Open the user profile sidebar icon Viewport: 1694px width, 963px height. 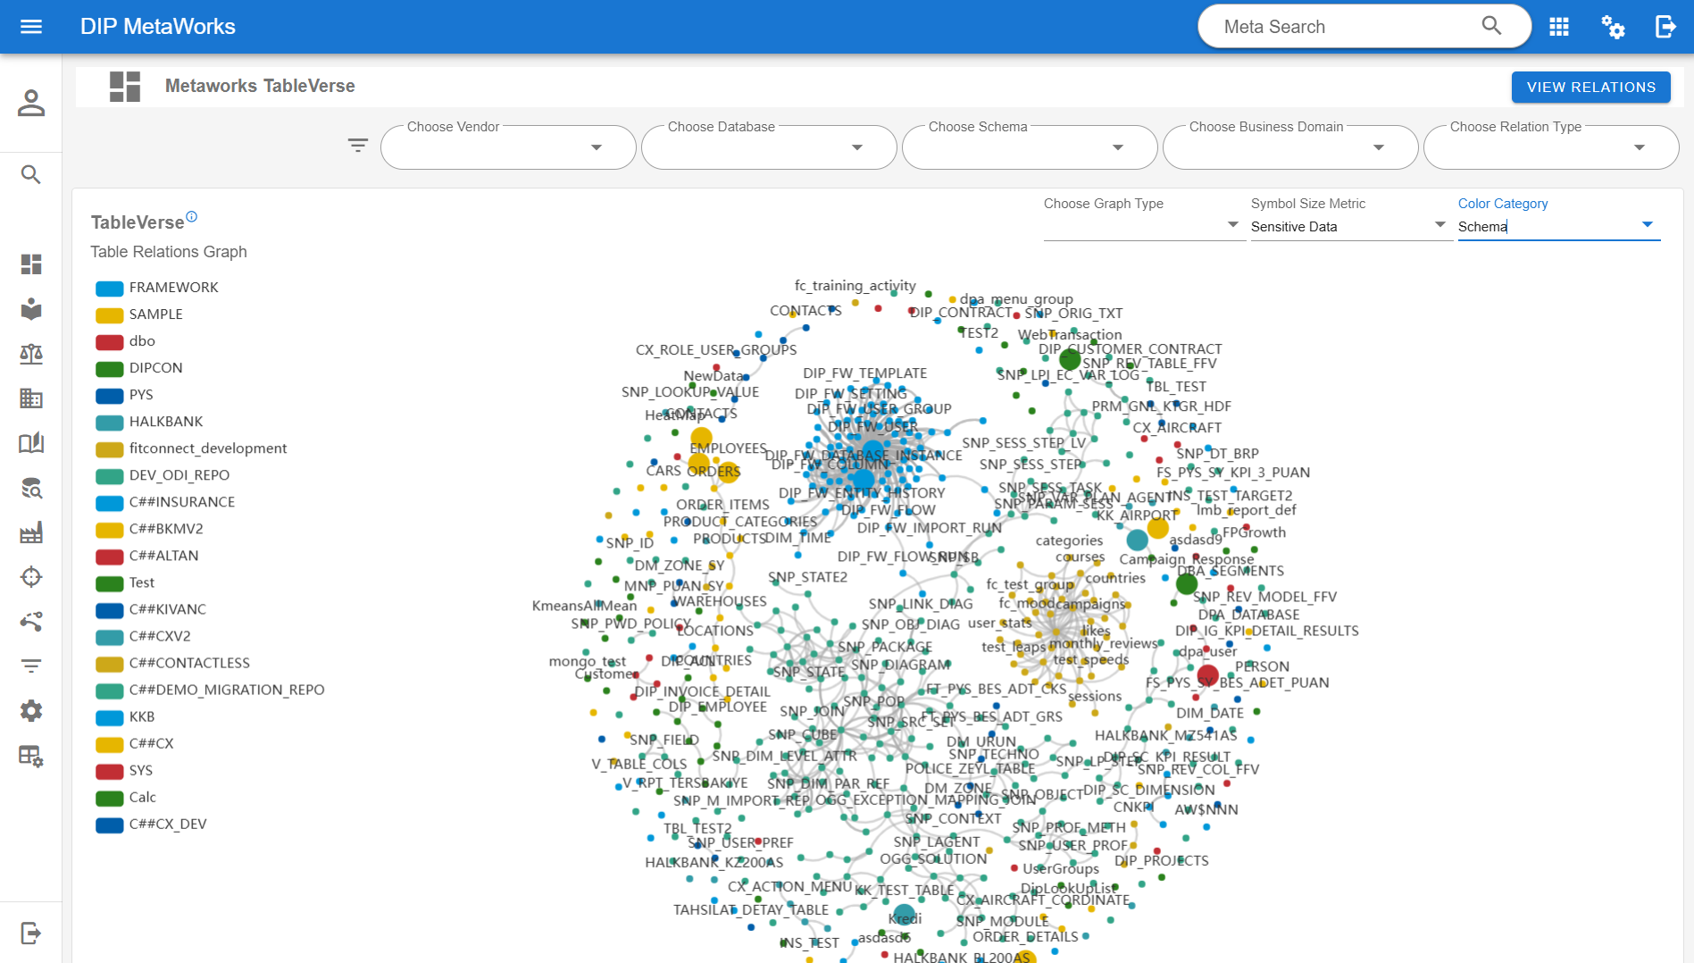[x=31, y=103]
